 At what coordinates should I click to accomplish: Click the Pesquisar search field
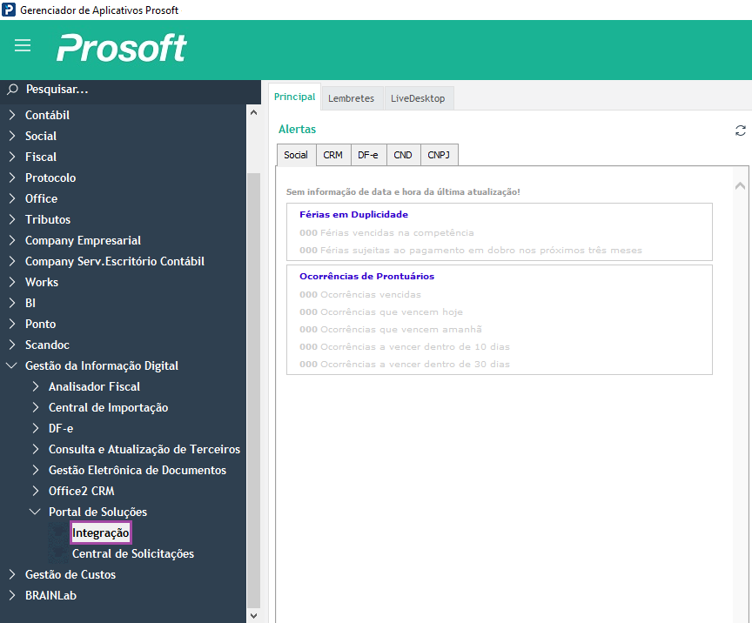(x=131, y=90)
